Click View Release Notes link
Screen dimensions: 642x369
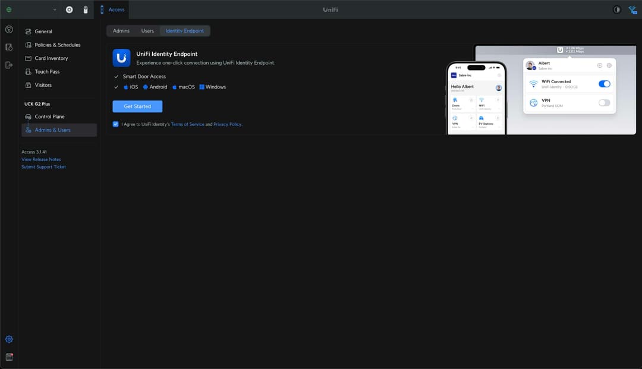(41, 160)
